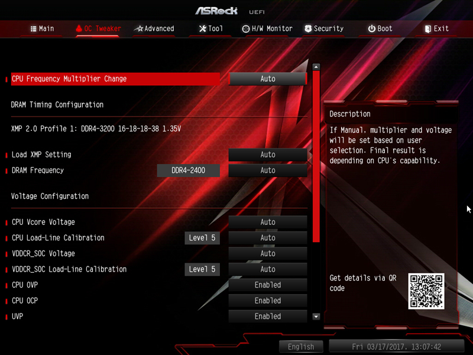This screenshot has width=473, height=355.
Task: Click the English language button
Action: (x=301, y=347)
